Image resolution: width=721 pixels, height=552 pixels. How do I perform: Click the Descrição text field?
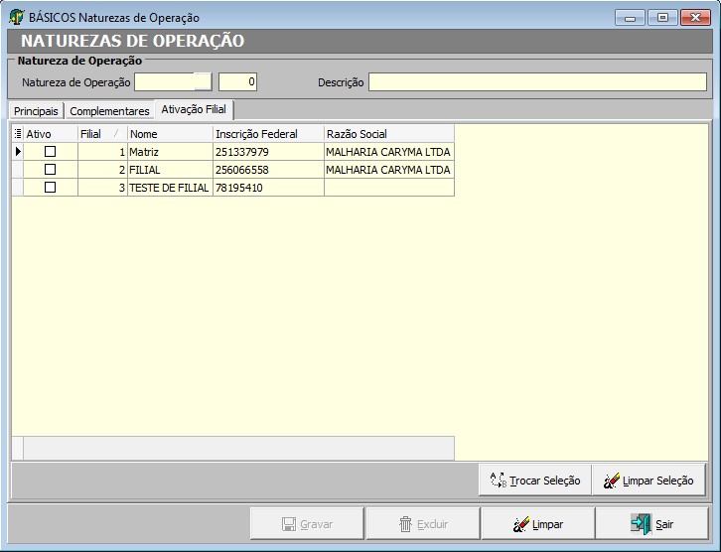pyautogui.click(x=537, y=82)
